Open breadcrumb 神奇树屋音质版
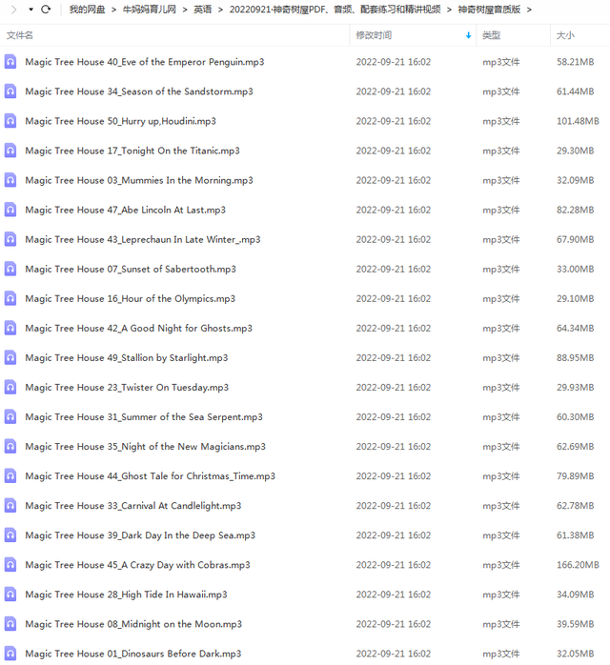This screenshot has height=665, width=610. click(489, 10)
